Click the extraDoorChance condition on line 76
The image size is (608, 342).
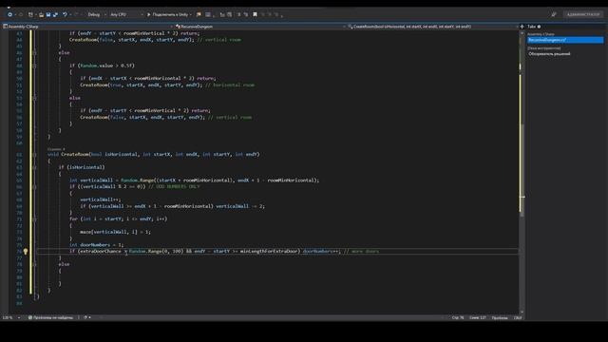click(x=101, y=251)
